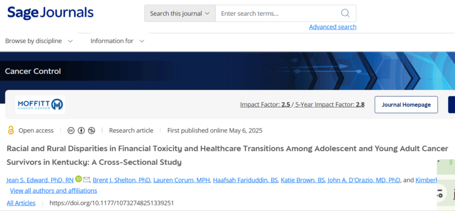Open the Search this journal dropdown

click(x=180, y=13)
